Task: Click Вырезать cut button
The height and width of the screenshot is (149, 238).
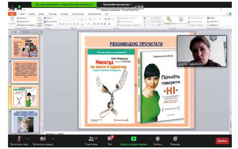Action: pos(21,18)
